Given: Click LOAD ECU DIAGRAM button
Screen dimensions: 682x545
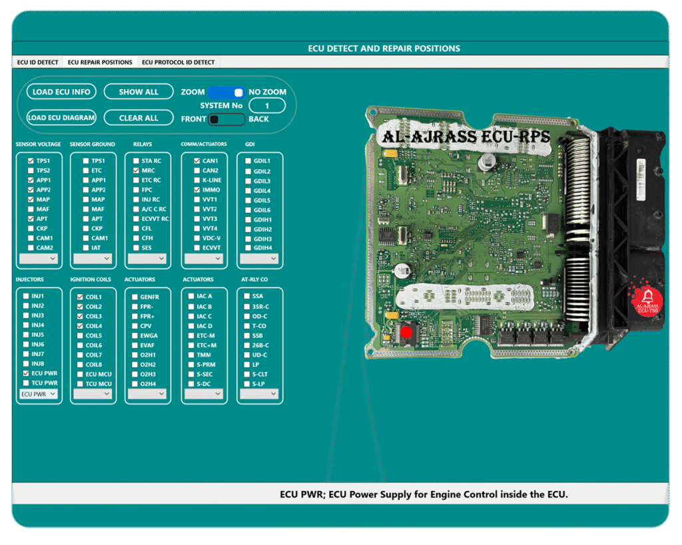Looking at the screenshot, I should click(x=61, y=117).
